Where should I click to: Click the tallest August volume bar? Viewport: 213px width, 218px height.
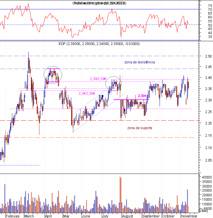120,195
